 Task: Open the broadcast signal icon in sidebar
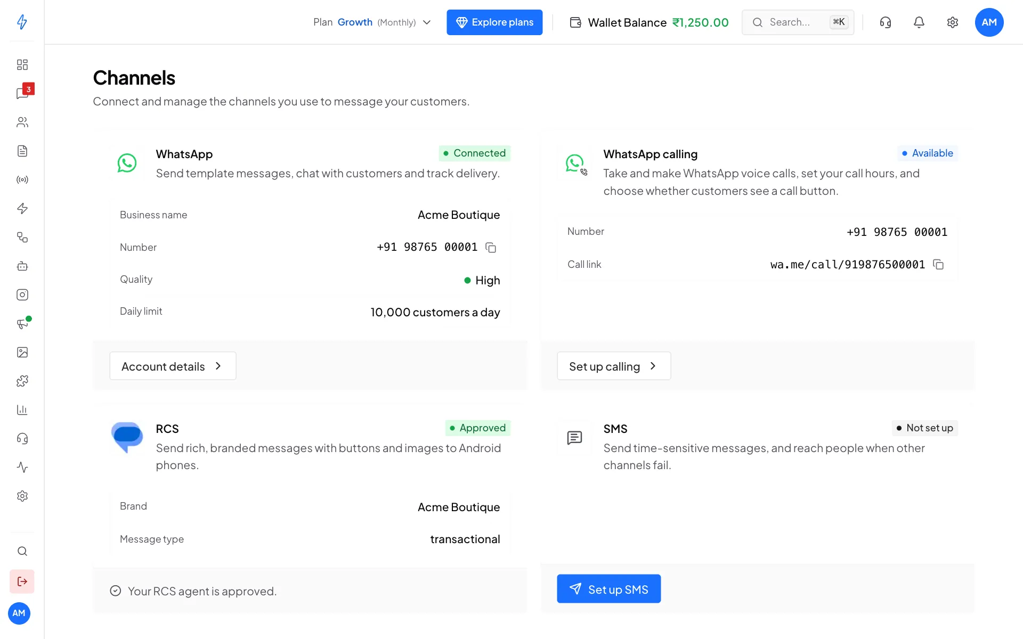tap(22, 179)
